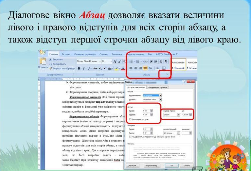
Task: Click the borders grid icon
Action: [x=164, y=68]
